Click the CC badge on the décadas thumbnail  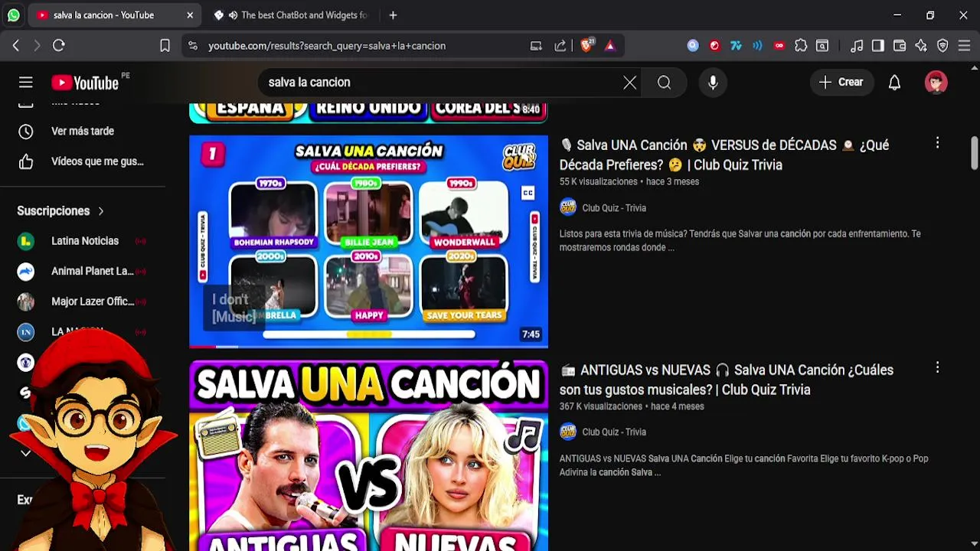point(528,193)
